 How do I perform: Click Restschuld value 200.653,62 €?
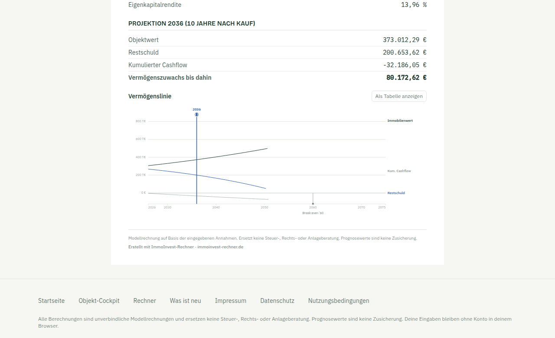[x=405, y=52]
